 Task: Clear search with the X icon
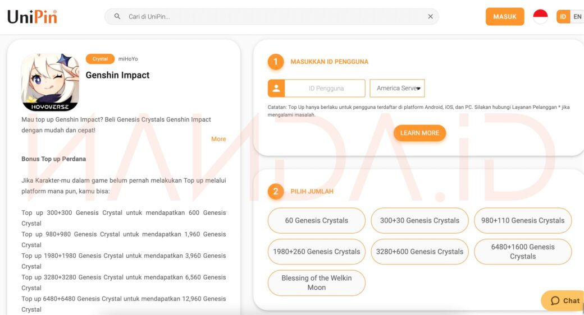430,17
